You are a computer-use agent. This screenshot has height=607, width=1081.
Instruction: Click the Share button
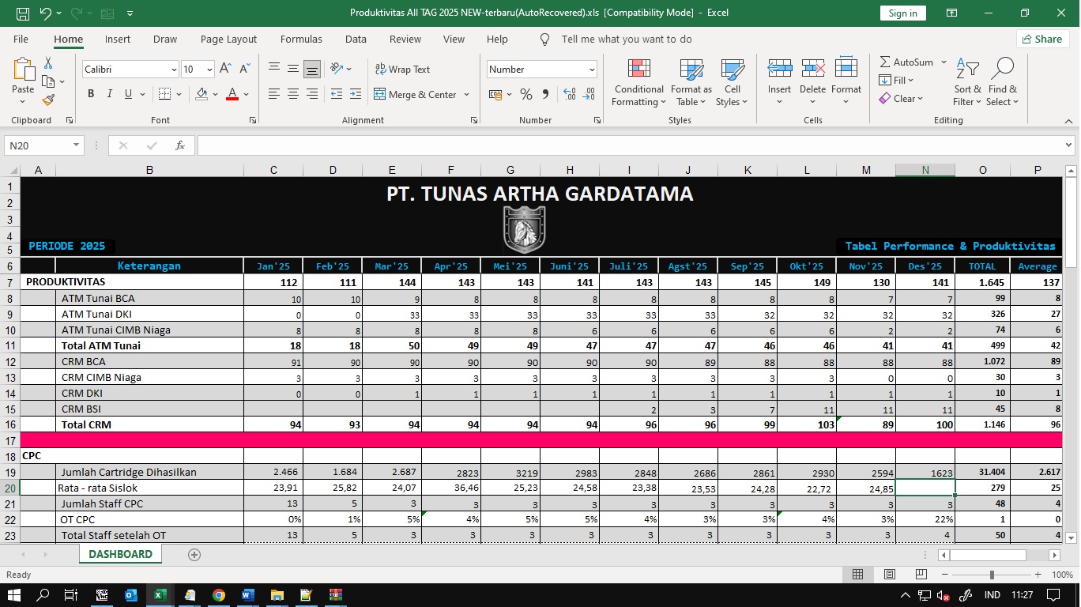pos(1041,39)
